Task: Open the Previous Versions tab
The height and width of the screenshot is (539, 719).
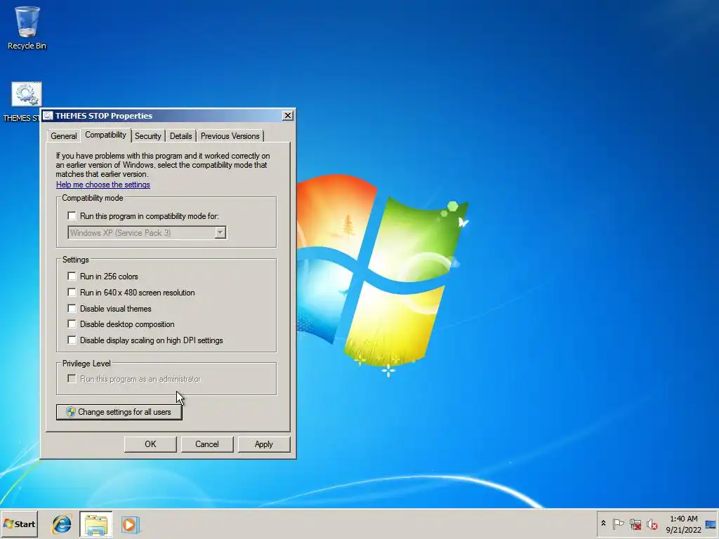Action: click(230, 136)
